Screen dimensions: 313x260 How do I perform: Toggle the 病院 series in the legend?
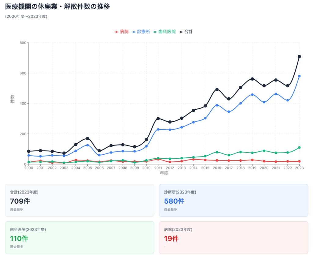(121, 32)
